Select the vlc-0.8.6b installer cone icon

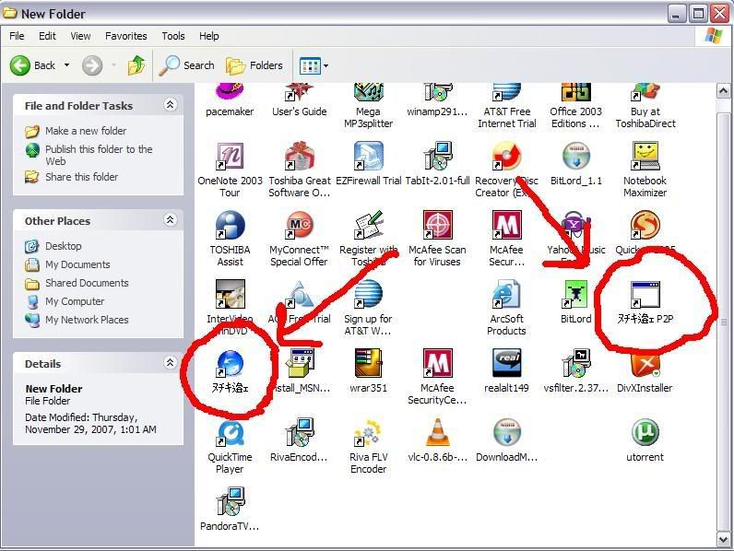click(437, 433)
